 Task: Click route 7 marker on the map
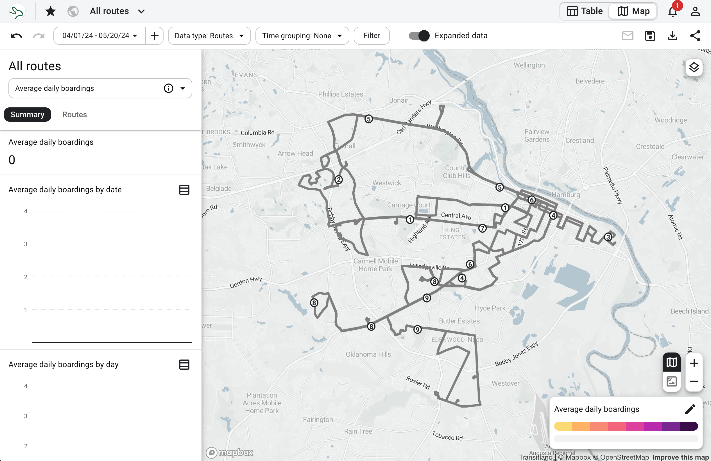pos(482,229)
